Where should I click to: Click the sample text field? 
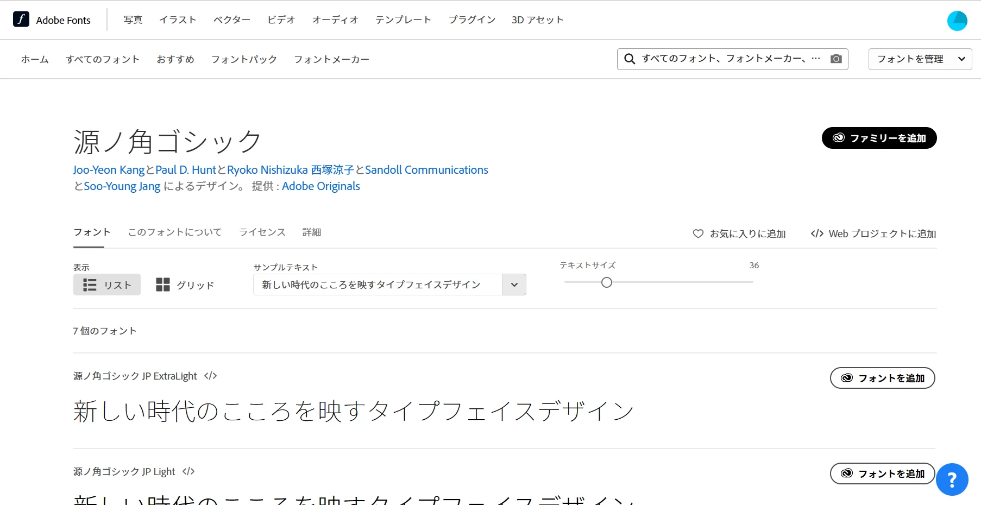tap(378, 285)
